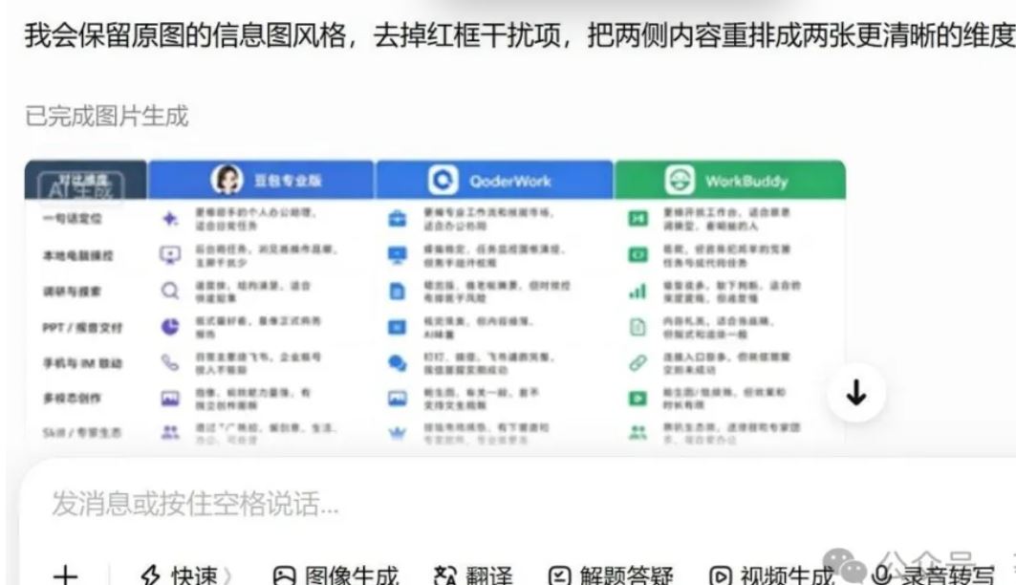The width and height of the screenshot is (1016, 585).
Task: Click the scroll-to-bottom down arrow button
Action: tap(856, 393)
